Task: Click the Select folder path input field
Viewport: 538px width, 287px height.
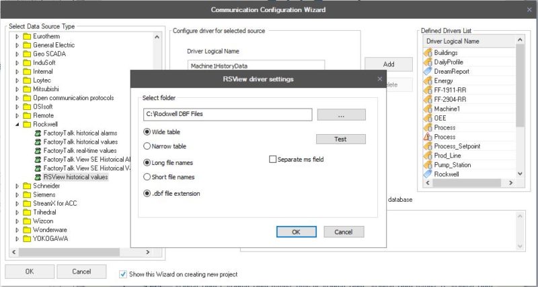Action: (227, 115)
